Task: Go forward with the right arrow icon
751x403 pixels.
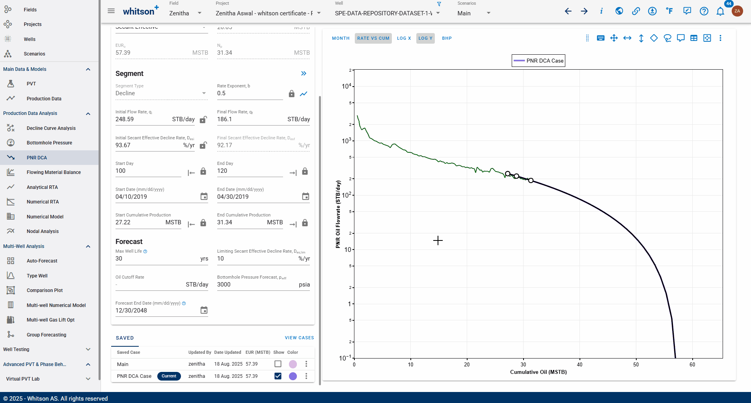Action: [x=584, y=11]
